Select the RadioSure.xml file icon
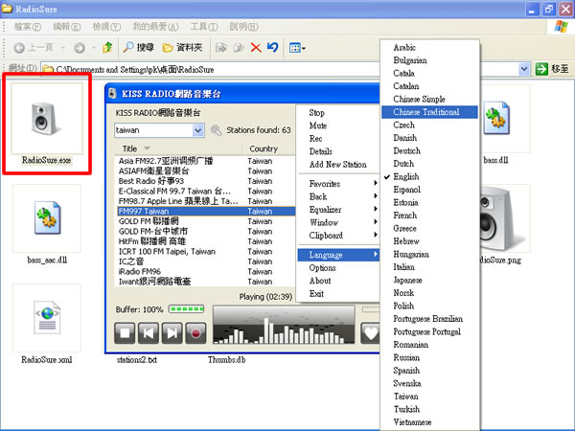 click(47, 317)
